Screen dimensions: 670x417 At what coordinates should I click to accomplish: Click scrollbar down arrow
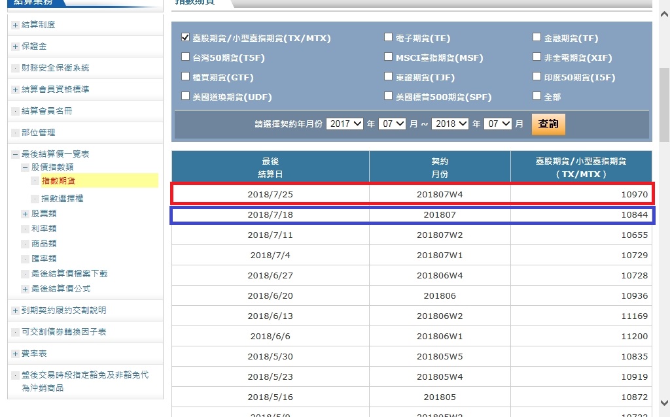coord(664,403)
